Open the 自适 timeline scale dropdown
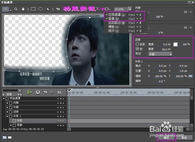The image size is (195, 142). click(x=19, y=94)
